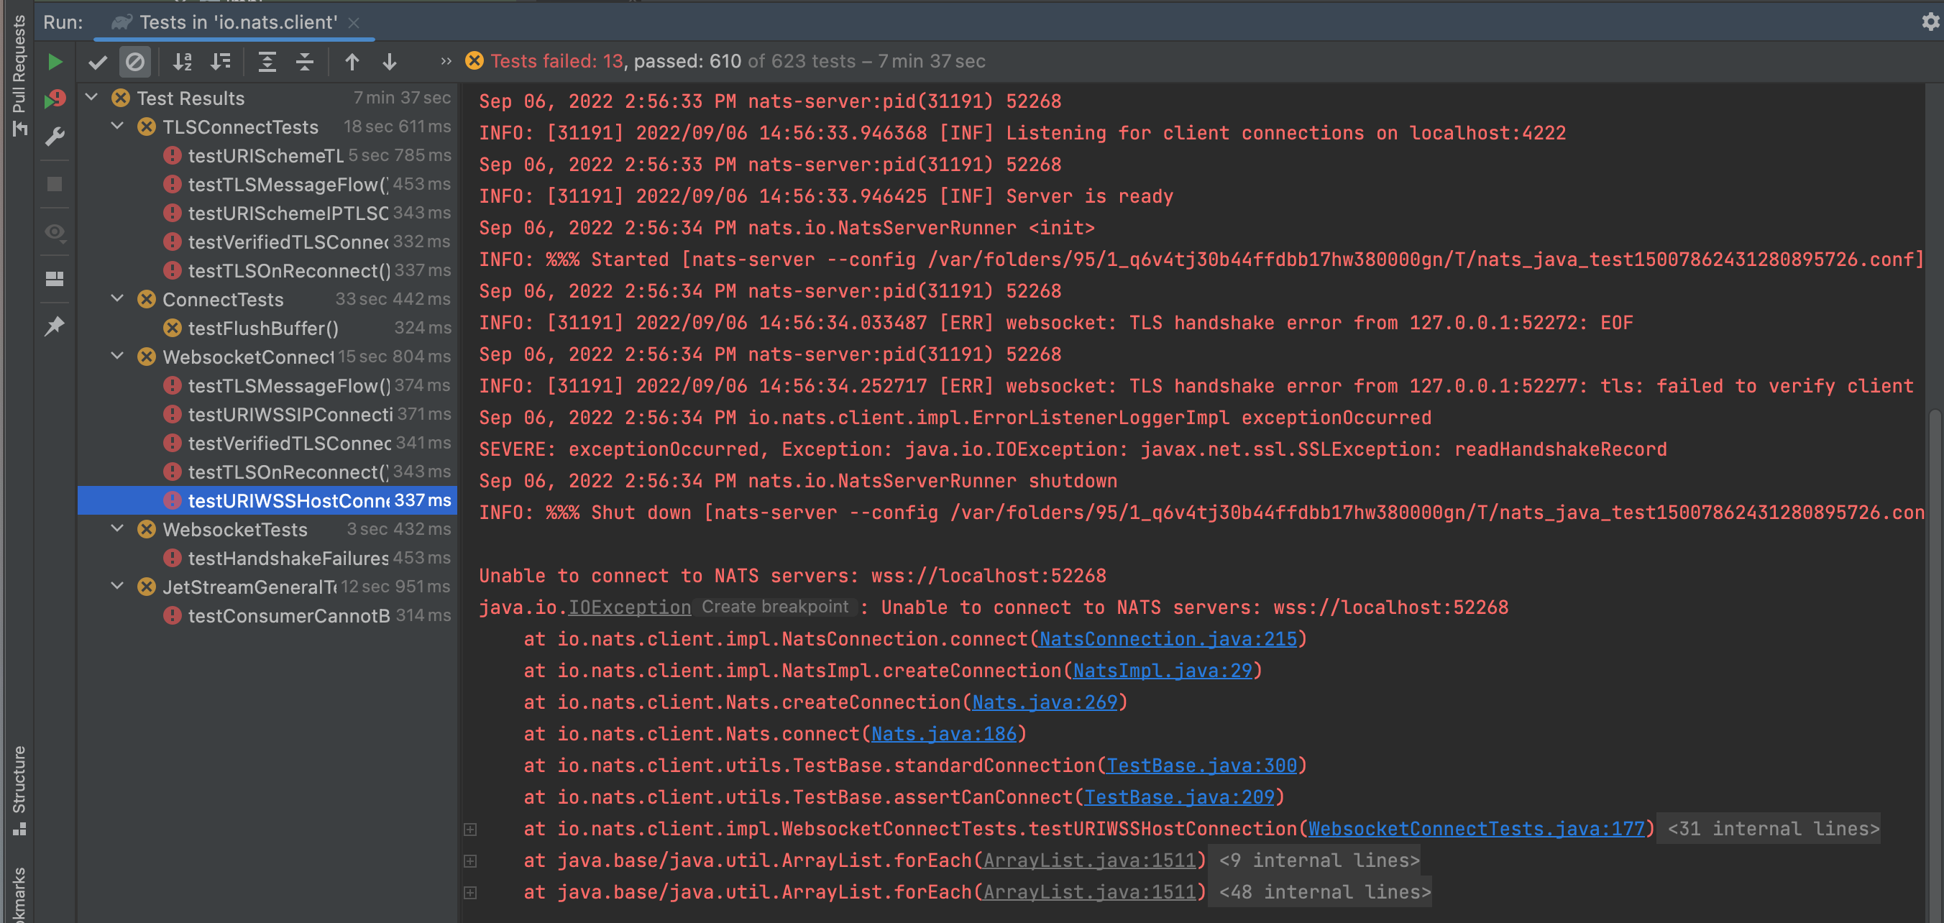Viewport: 1944px width, 923px height.
Task: Toggle the pin tab icon
Action: 55,326
